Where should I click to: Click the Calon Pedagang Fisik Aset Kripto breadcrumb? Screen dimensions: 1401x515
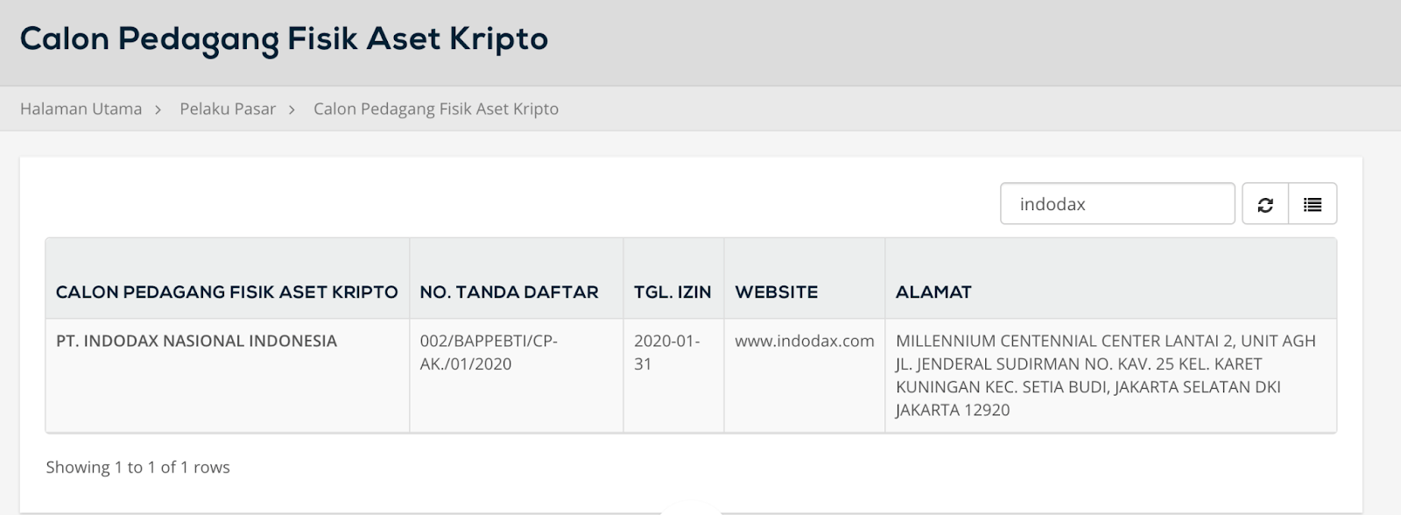[x=436, y=109]
